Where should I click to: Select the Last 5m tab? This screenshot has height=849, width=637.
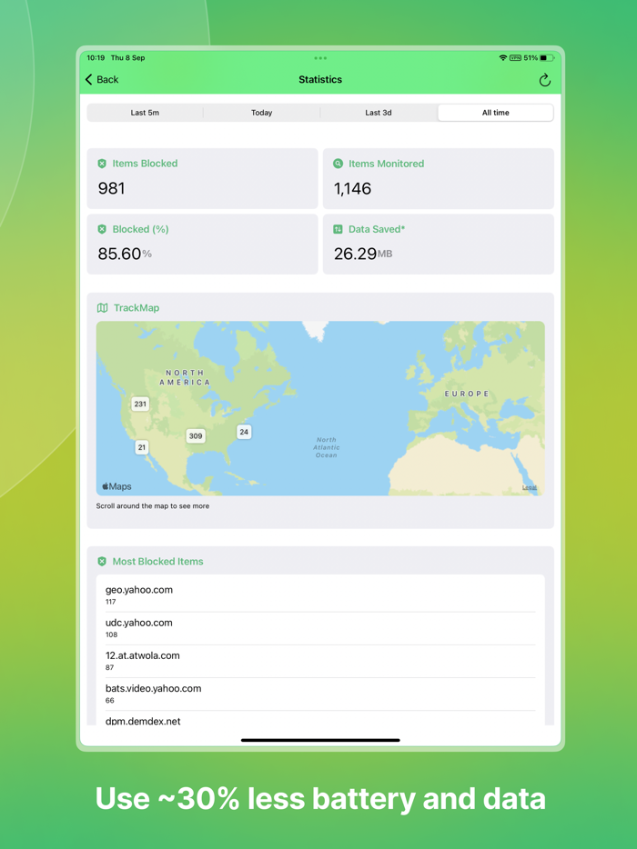[x=145, y=113]
